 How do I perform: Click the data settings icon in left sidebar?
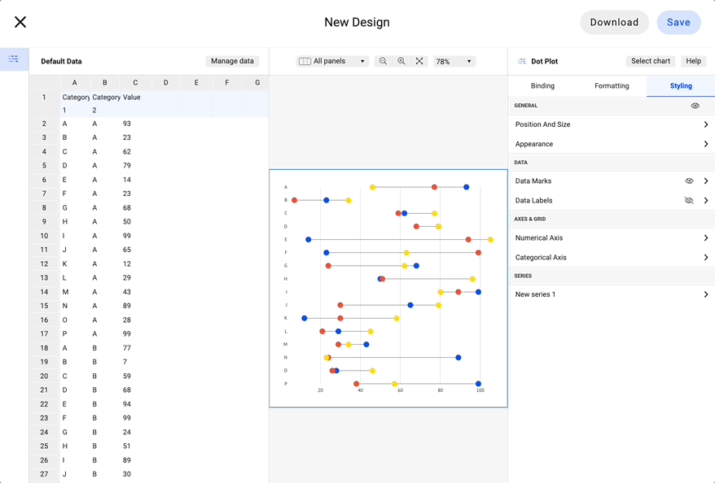click(13, 59)
